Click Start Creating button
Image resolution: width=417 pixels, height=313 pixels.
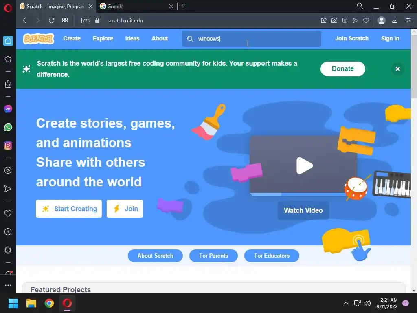pos(69,209)
